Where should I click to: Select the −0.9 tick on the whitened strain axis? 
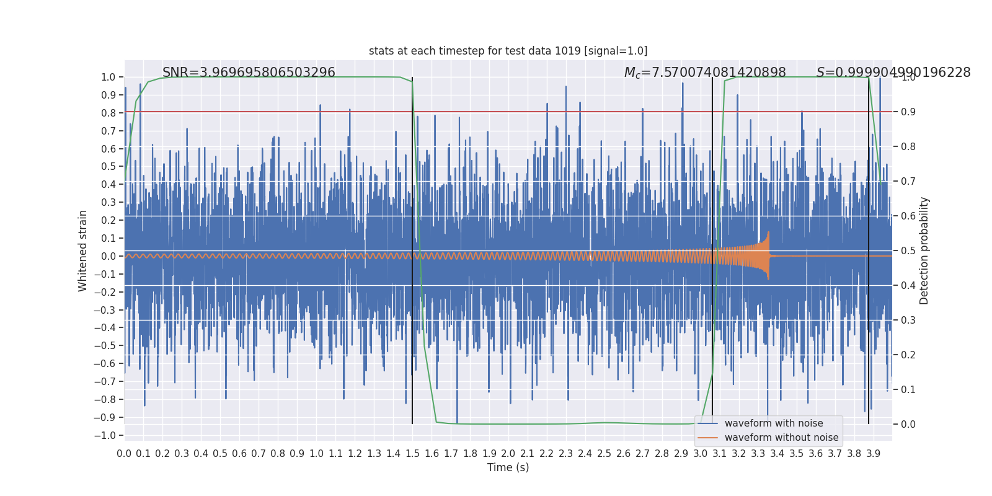click(105, 417)
